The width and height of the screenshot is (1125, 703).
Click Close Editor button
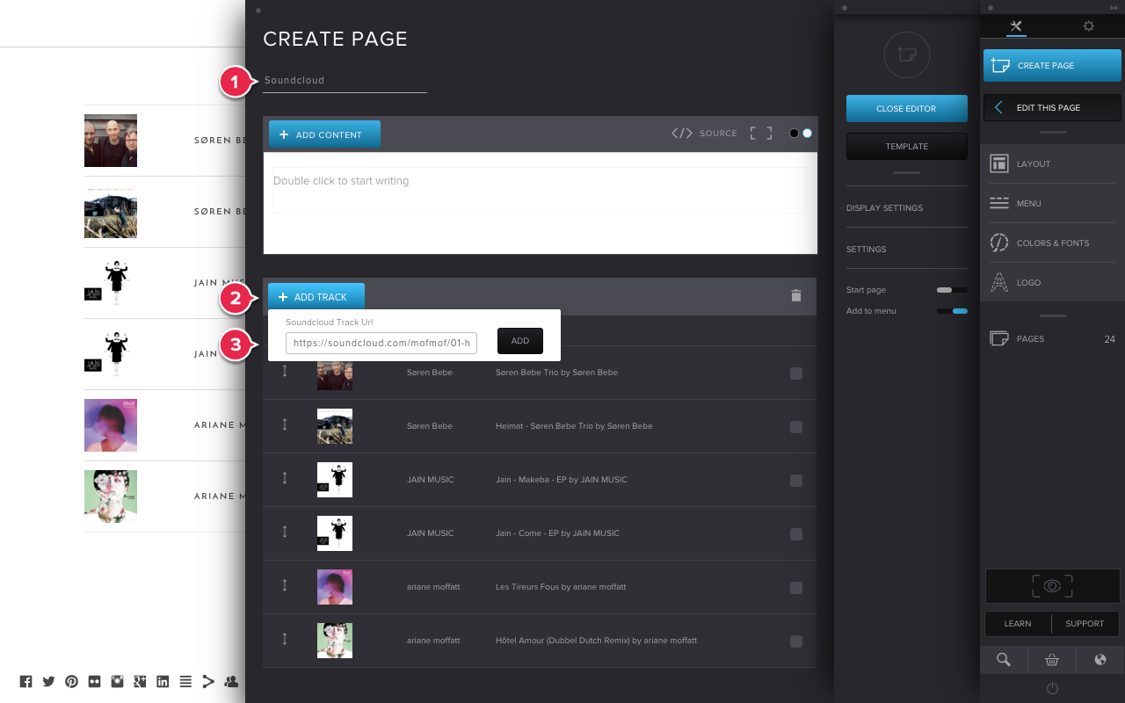pos(906,108)
